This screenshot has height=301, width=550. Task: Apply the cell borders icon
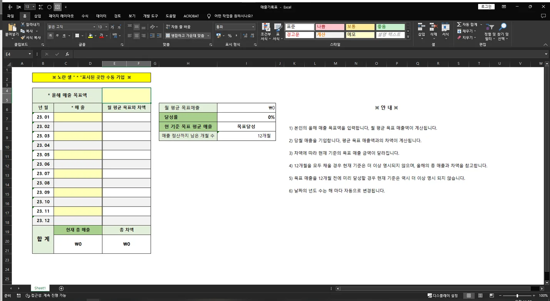pos(77,36)
